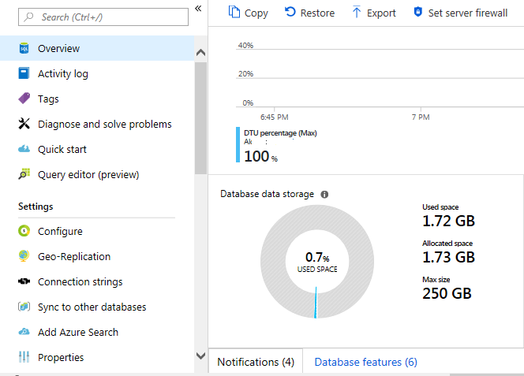Click the Export up-arrow icon
The width and height of the screenshot is (524, 376).
[357, 12]
